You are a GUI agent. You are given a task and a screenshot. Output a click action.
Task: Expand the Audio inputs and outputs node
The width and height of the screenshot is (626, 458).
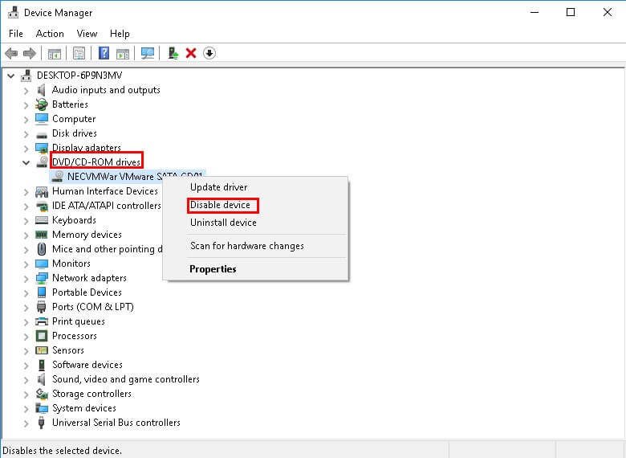point(26,90)
